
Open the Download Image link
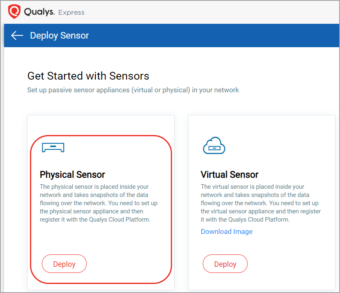pyautogui.click(x=226, y=231)
